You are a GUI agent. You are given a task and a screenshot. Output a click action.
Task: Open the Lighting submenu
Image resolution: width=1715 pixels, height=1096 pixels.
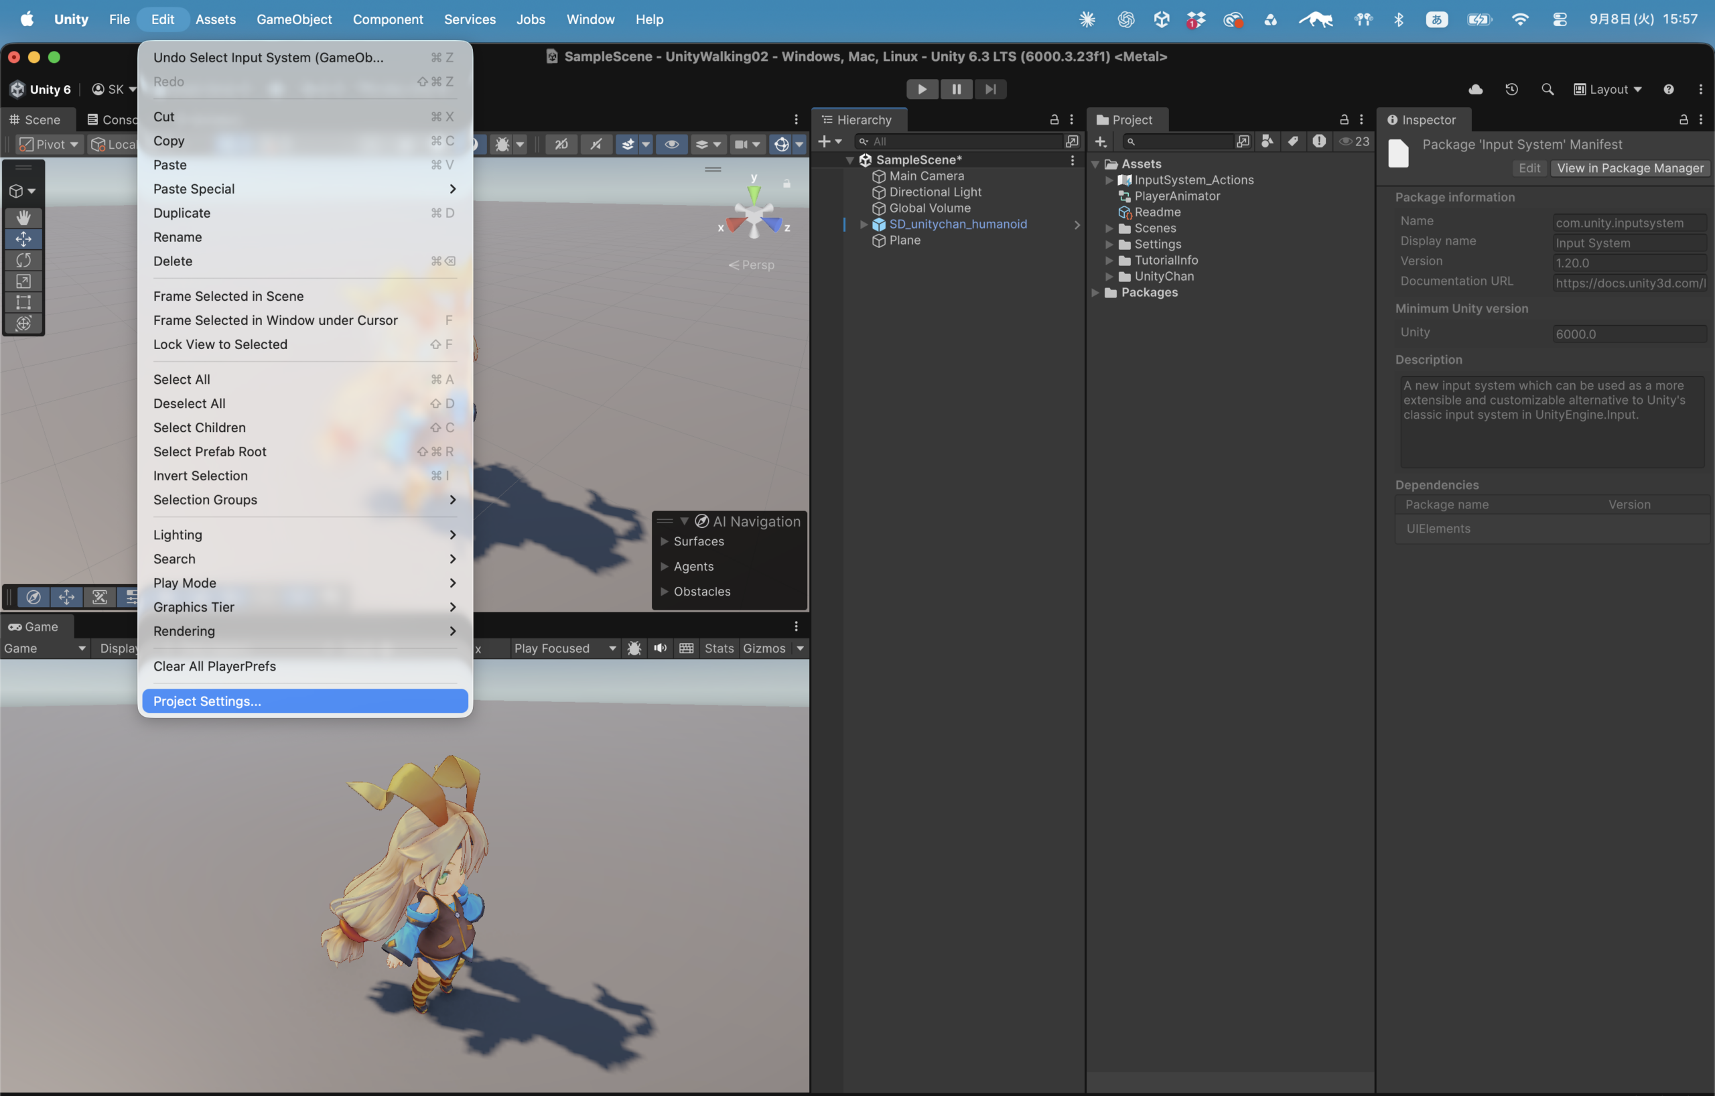click(305, 534)
